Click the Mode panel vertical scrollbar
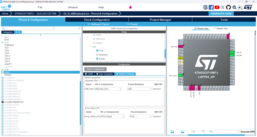The height and width of the screenshot is (137, 257). (x=165, y=54)
